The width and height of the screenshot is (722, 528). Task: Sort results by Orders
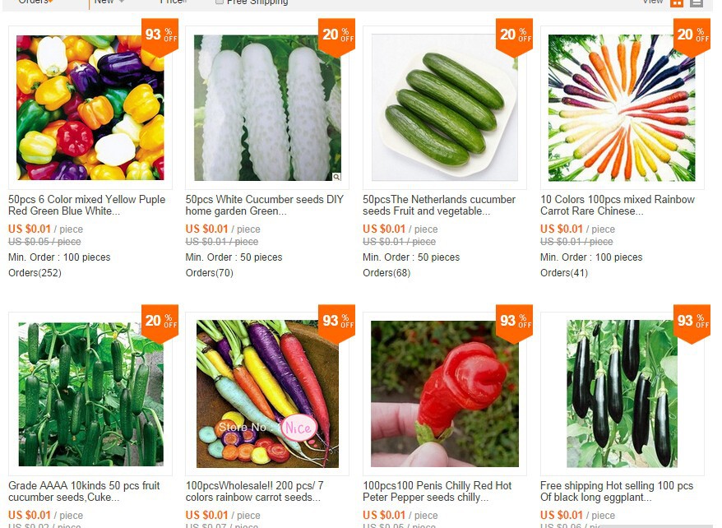[35, 2]
